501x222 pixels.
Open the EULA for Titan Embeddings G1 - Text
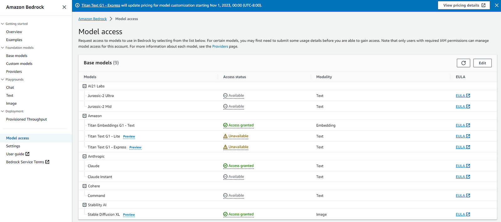coord(463,126)
